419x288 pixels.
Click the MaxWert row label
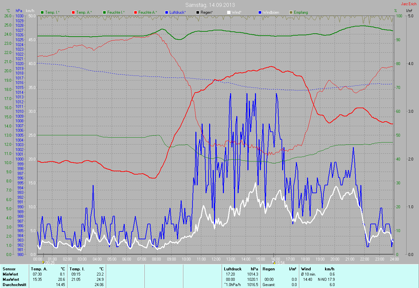[x=10, y=280]
